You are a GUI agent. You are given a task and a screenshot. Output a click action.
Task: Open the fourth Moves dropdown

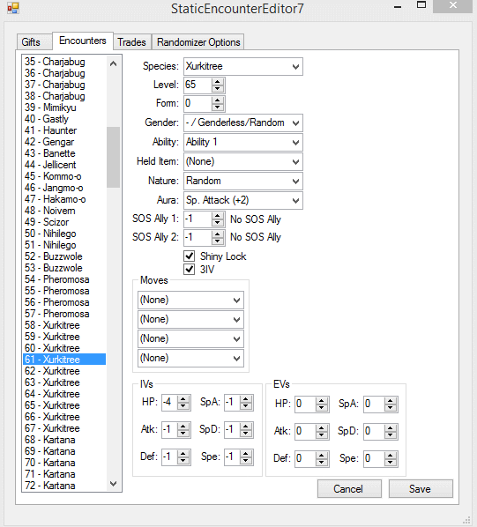pyautogui.click(x=190, y=359)
